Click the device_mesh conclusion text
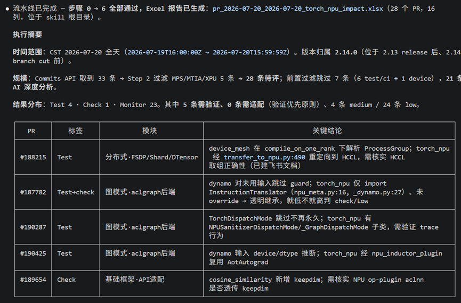The height and width of the screenshot is (303, 461). tap(329, 157)
